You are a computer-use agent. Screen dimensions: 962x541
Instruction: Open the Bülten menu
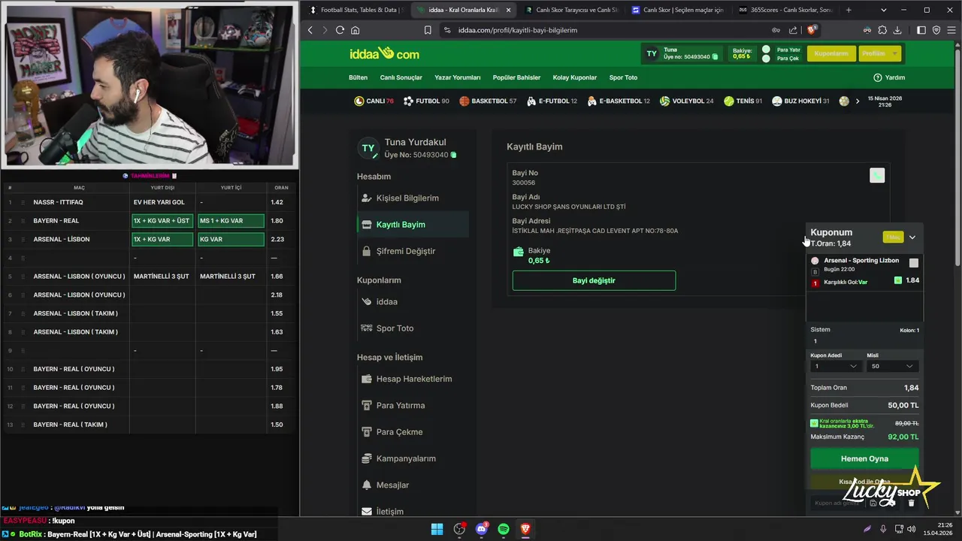click(358, 77)
